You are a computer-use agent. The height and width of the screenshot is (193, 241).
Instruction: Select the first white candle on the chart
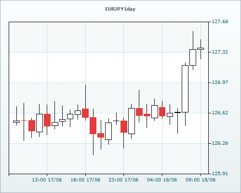[x=16, y=122]
